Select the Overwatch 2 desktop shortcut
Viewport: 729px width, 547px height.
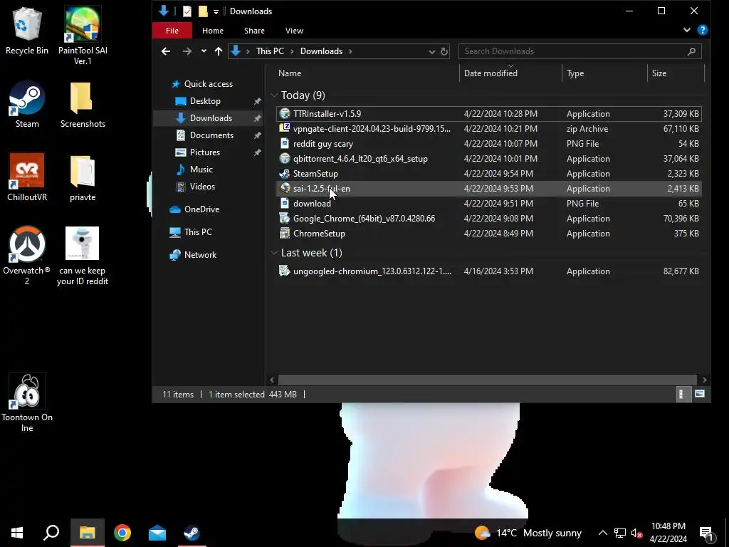coord(27,256)
